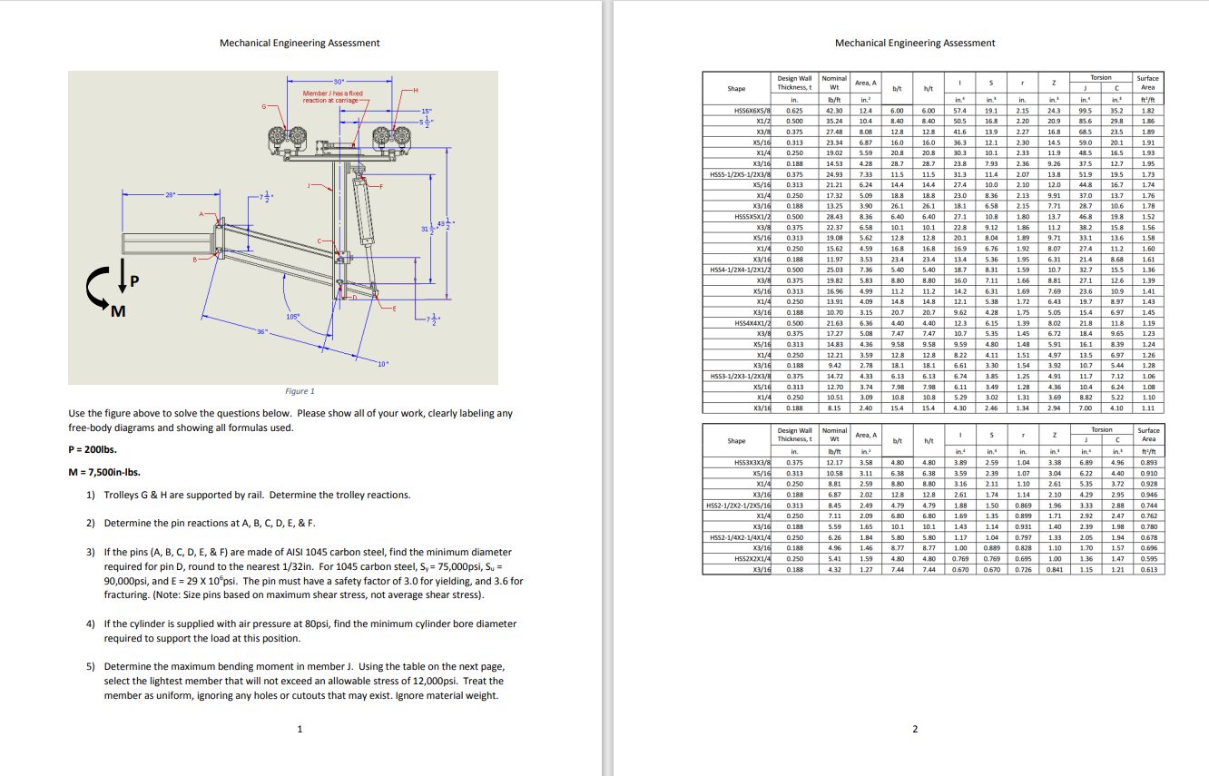Click the 25.03 nominal weight cell

pyautogui.click(x=833, y=269)
